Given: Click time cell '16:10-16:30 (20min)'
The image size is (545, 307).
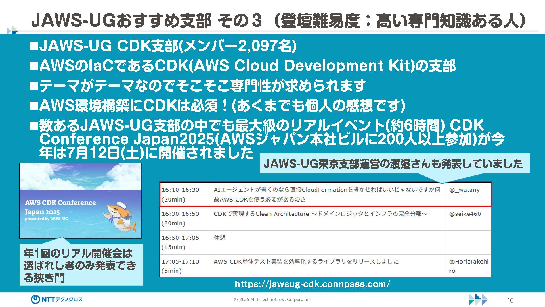Looking at the screenshot, I should pyautogui.click(x=186, y=194).
